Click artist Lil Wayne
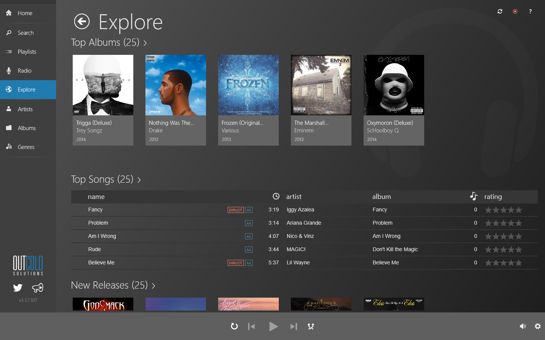Image resolution: width=545 pixels, height=340 pixels. click(x=298, y=262)
